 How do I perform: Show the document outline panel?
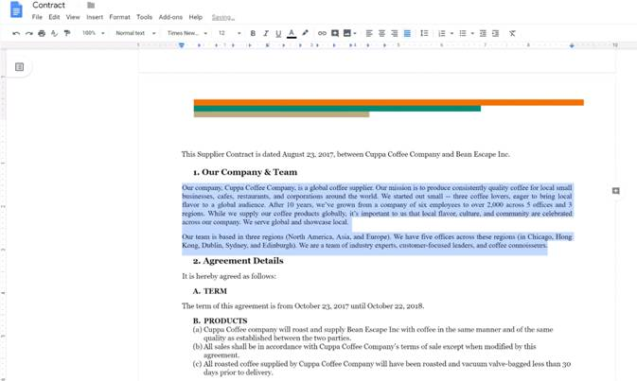19,66
